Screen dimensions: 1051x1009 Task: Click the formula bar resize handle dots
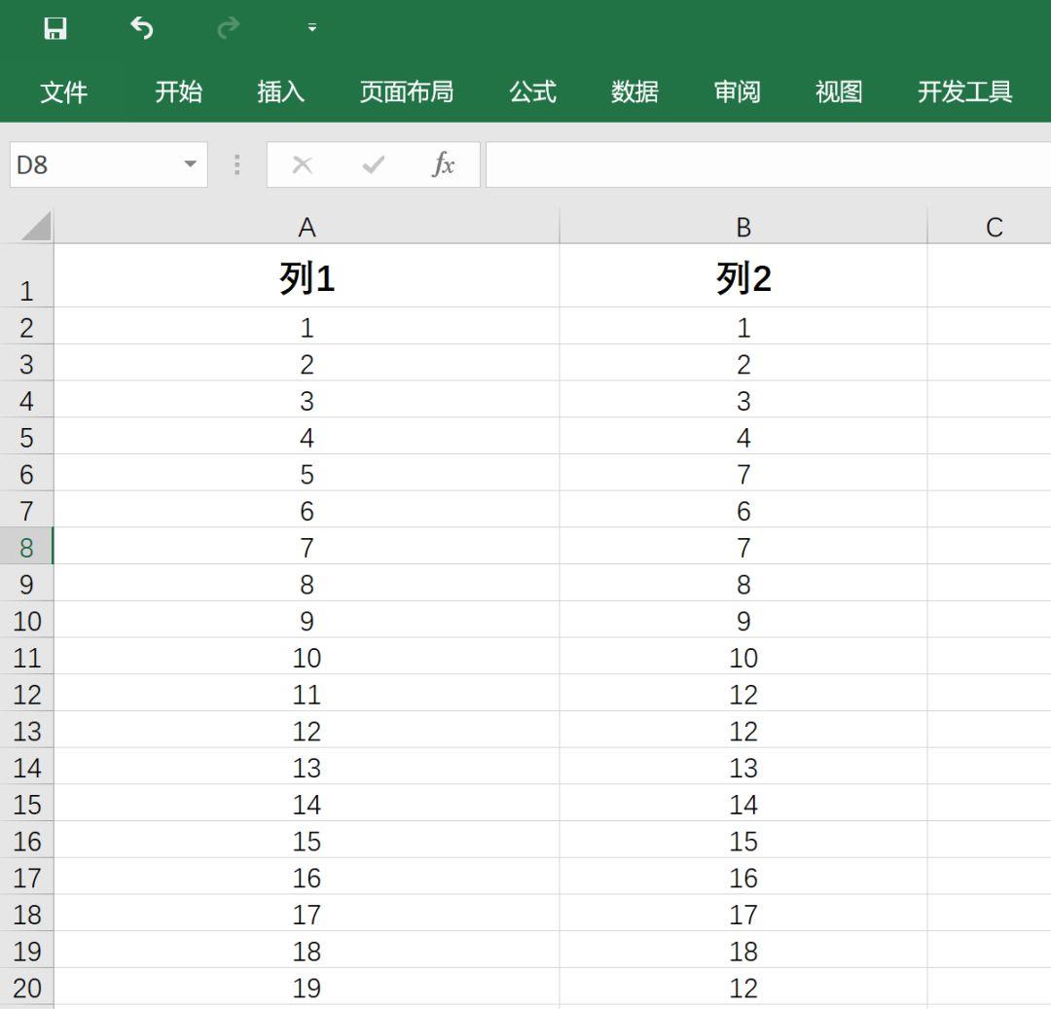[236, 164]
